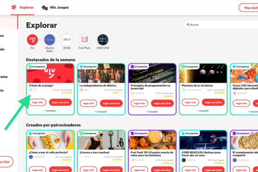Click Mucho Rollo avatar on rollo perfecto card

click(31, 157)
